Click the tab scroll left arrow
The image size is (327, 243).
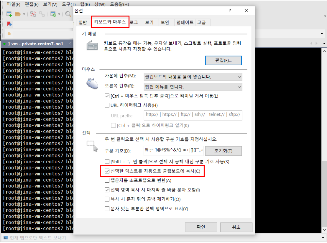click(x=311, y=44)
